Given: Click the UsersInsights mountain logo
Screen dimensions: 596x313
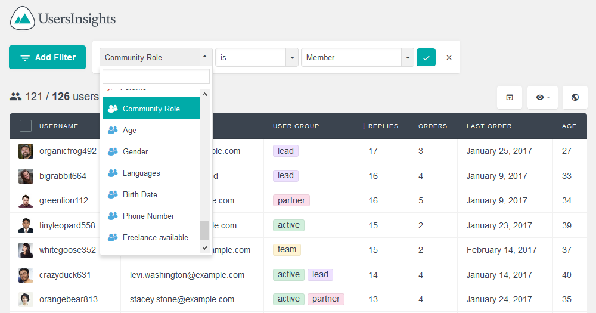Looking at the screenshot, I should pyautogui.click(x=23, y=18).
